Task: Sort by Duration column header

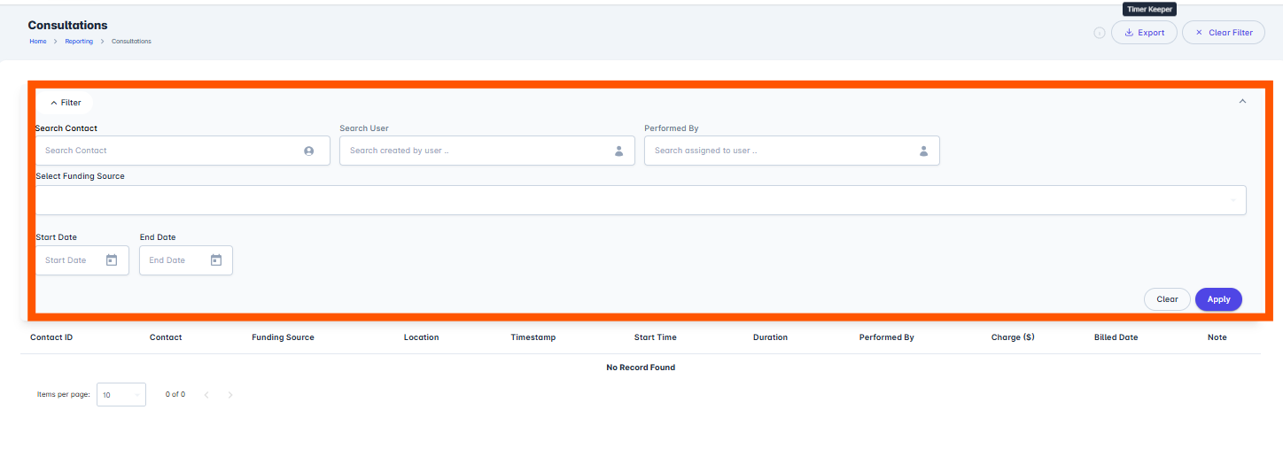Action: click(x=770, y=337)
